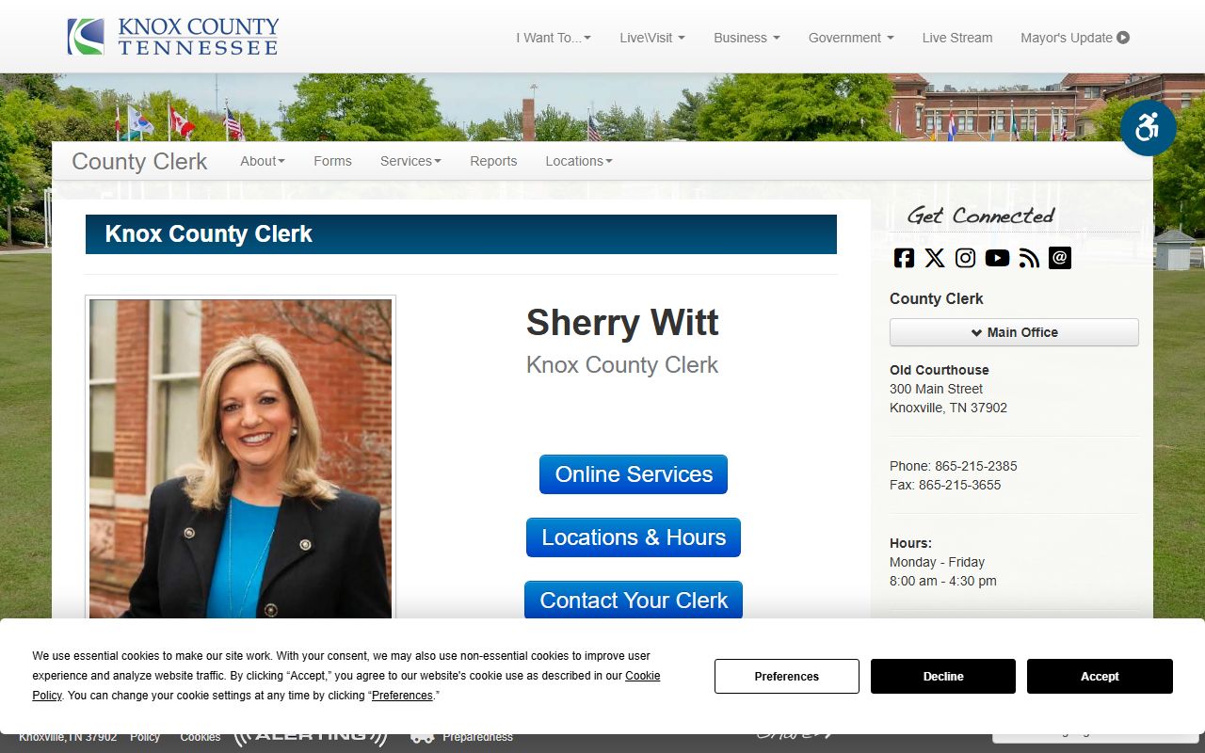Open the X (Twitter) profile icon
The width and height of the screenshot is (1205, 753).
pos(934,258)
